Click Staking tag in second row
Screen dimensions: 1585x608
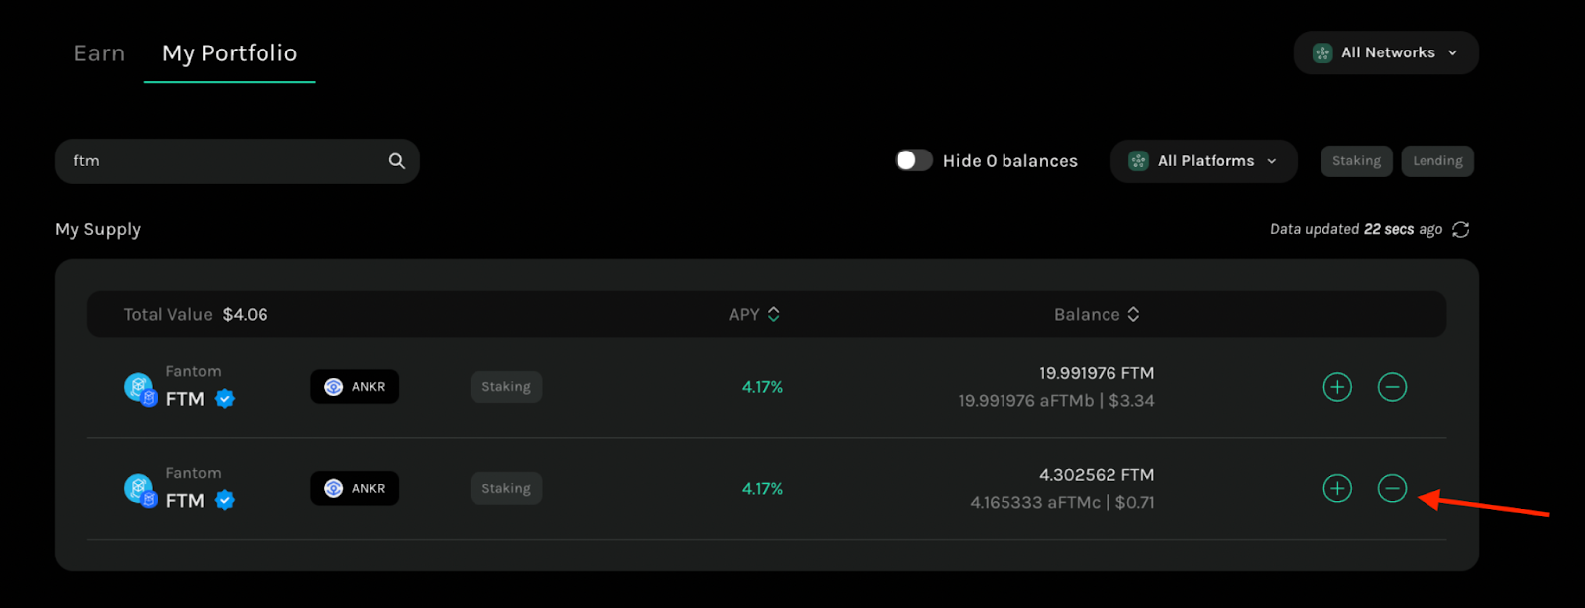coord(506,489)
